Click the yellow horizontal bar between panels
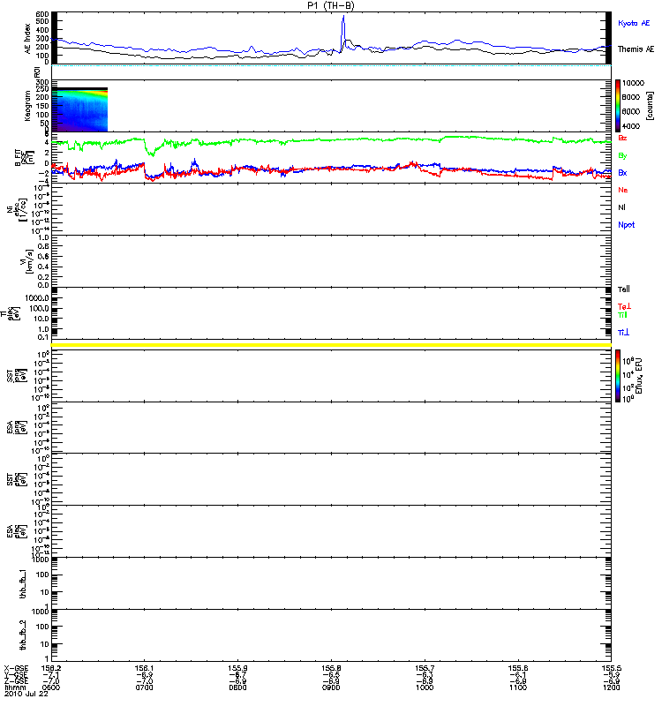The image size is (662, 706). (331, 345)
